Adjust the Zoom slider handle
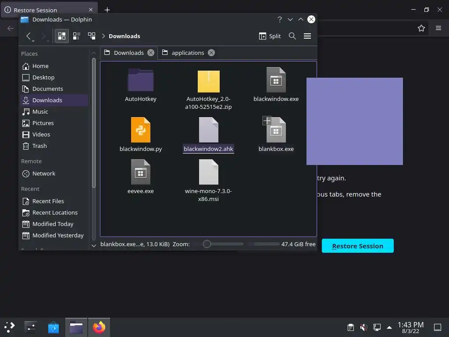449x337 pixels. [x=207, y=244]
